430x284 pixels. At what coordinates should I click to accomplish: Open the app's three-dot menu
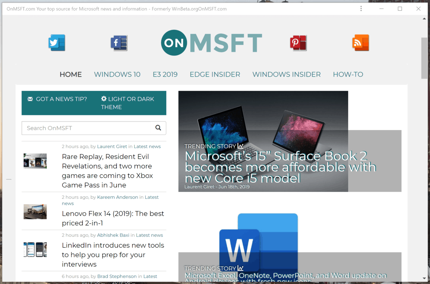[x=361, y=9]
